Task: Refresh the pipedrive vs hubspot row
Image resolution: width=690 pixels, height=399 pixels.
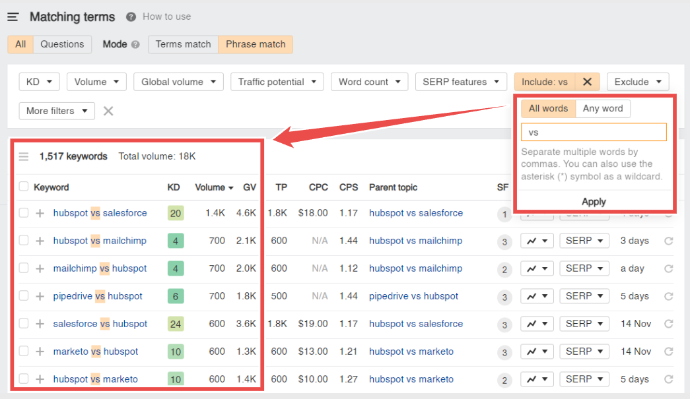Action: 668,296
